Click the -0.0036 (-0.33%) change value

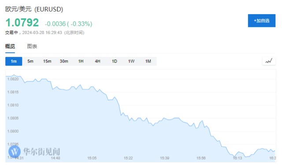tap(69, 24)
